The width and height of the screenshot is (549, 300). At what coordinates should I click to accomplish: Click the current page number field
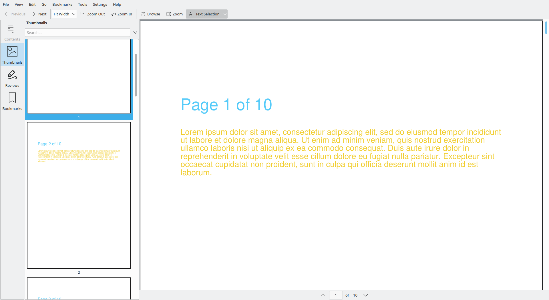click(x=336, y=295)
